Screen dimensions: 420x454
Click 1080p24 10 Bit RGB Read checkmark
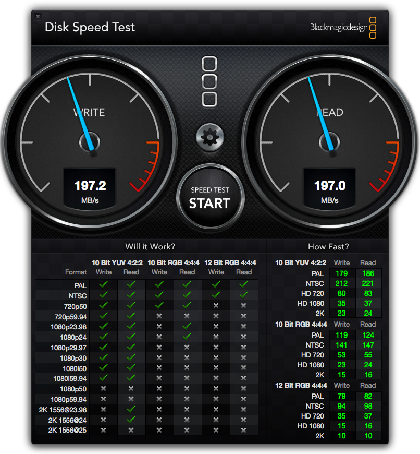point(187,337)
